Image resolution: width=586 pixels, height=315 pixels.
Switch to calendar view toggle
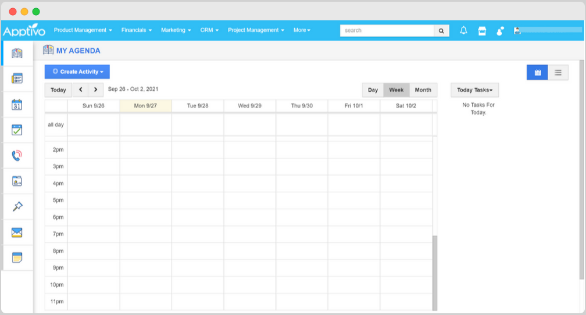tap(537, 73)
